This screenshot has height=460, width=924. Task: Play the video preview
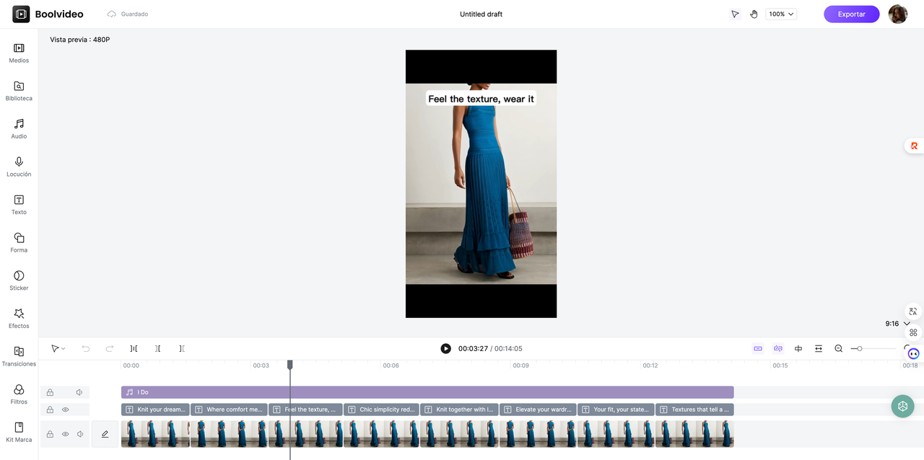445,348
